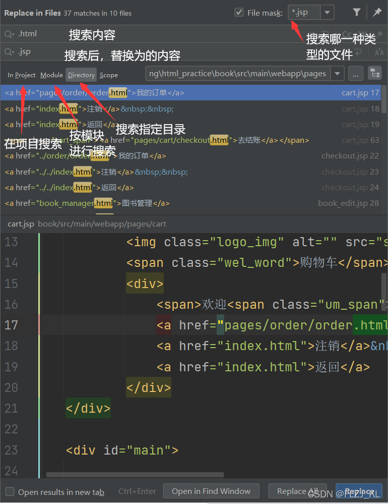Select the book_edit.jsp 28 result row
Viewport: 388px width, 504px height.
point(190,203)
